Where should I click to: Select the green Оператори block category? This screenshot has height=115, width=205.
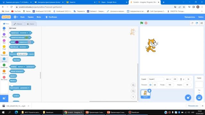click(x=4, y=66)
